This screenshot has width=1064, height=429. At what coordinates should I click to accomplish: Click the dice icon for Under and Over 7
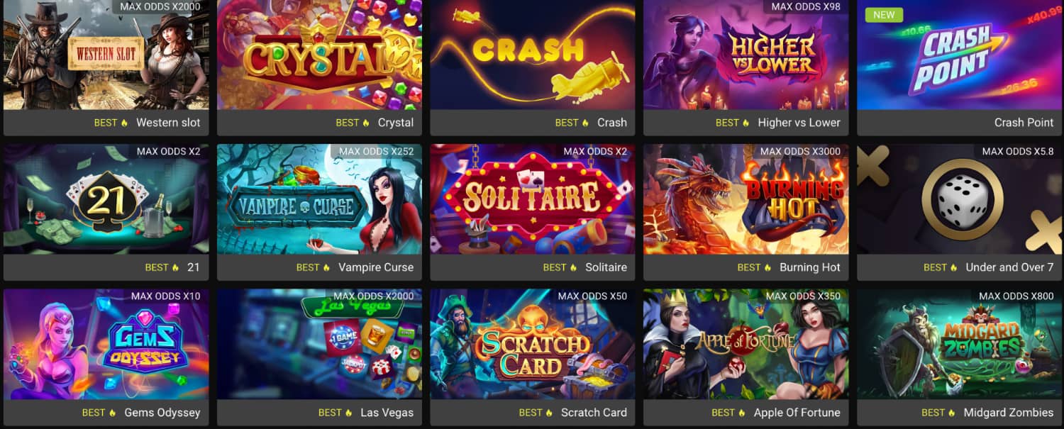[962, 199]
